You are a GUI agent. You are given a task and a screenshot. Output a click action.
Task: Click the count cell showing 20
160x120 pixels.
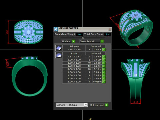click(x=89, y=69)
